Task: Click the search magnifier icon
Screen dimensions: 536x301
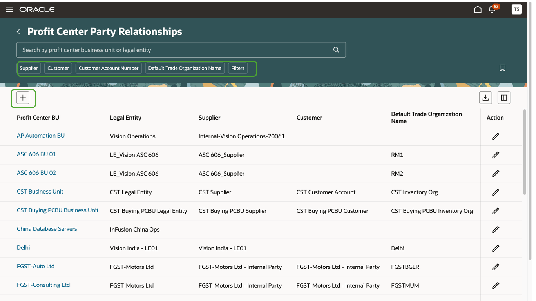Action: 336,50
